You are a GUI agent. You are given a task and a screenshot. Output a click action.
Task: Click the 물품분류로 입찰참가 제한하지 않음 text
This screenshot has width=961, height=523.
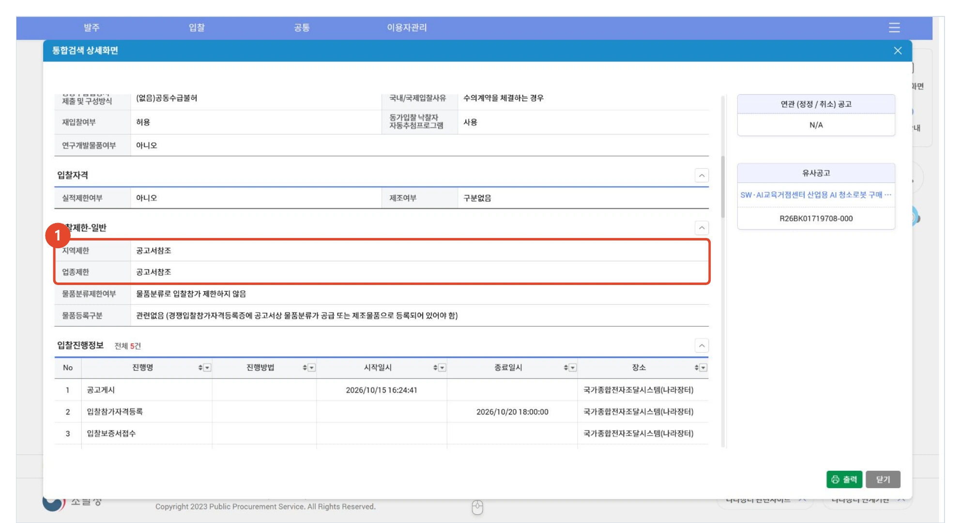click(x=191, y=294)
